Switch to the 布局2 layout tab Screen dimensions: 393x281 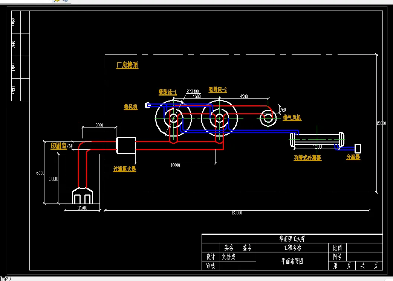pos(4,279)
